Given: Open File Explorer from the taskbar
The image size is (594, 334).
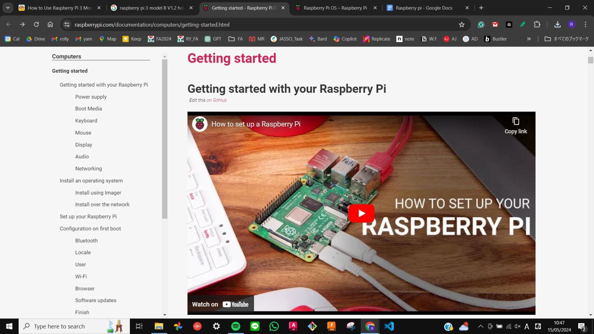Looking at the screenshot, I should 159,326.
